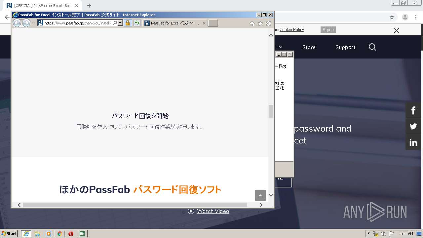The image size is (423, 238).
Task: Dismiss the cookie banner with X
Action: [x=396, y=31]
